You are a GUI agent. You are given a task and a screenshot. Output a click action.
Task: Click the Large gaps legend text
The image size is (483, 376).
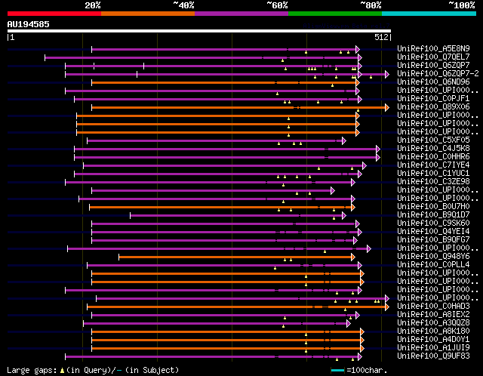93,370
